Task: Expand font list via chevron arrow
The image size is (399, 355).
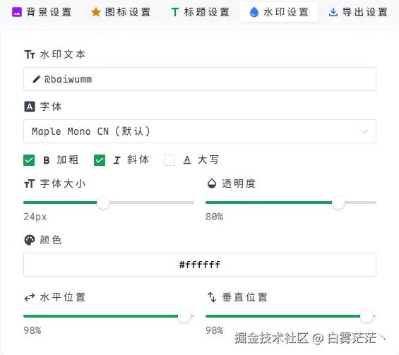Action: point(364,131)
